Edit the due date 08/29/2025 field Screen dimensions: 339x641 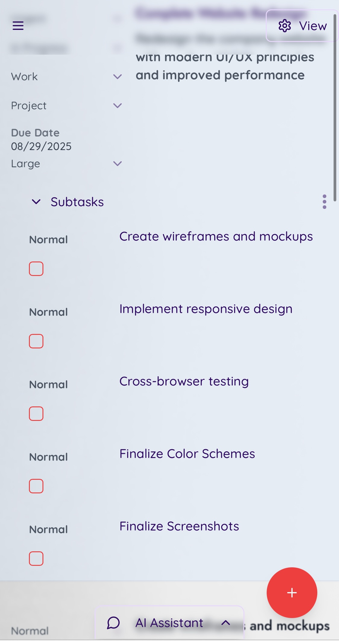click(41, 146)
